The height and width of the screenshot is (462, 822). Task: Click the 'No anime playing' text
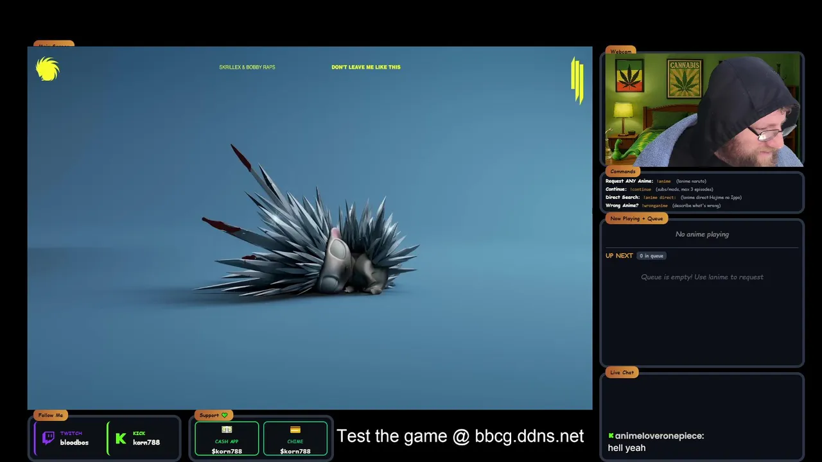coord(702,234)
